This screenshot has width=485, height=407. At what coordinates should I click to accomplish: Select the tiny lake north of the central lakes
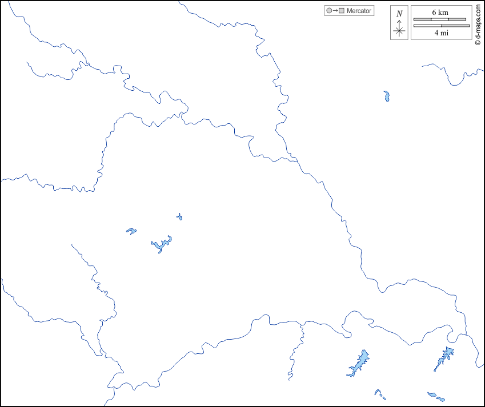click(179, 217)
